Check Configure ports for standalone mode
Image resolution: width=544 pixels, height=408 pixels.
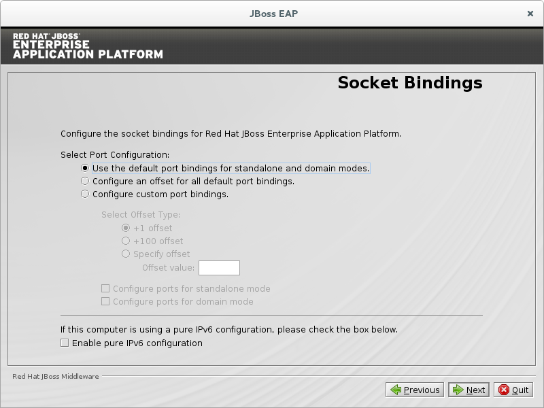point(105,288)
